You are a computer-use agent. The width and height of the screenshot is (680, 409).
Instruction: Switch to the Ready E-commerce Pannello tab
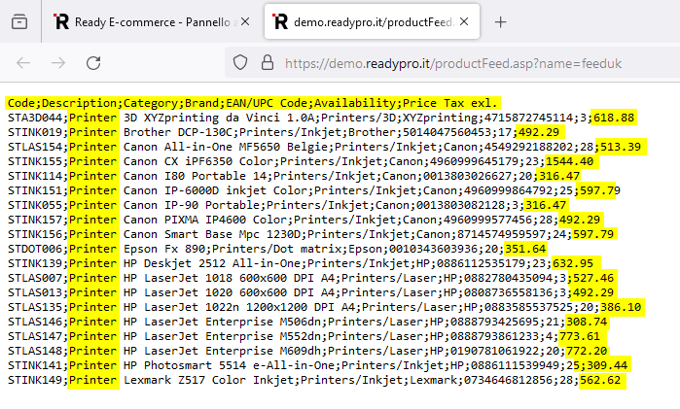(x=152, y=22)
